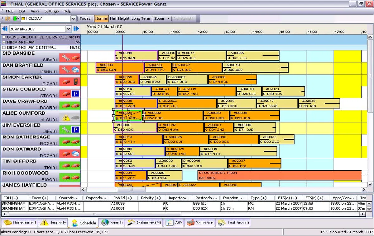
Task: Switch to Half Height view
Action: [120, 19]
